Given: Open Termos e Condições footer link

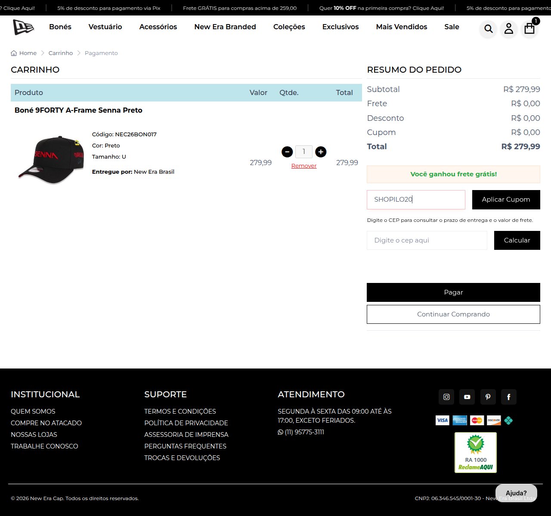Looking at the screenshot, I should click(x=180, y=412).
